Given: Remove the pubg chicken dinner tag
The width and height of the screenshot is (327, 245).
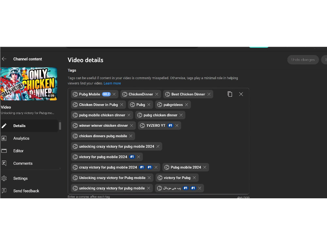Looking at the screenshot, I should (x=181, y=115).
